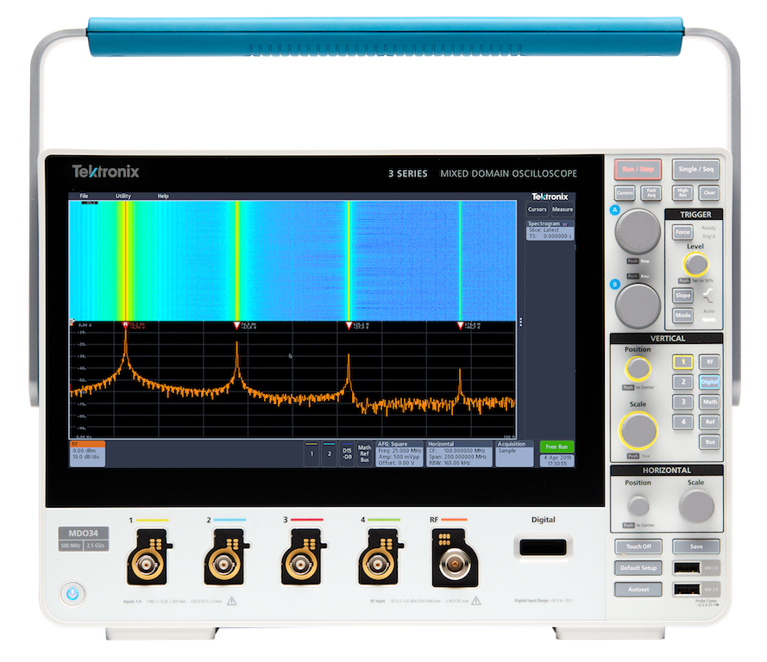Open the Horizontal settings badge

tap(459, 454)
